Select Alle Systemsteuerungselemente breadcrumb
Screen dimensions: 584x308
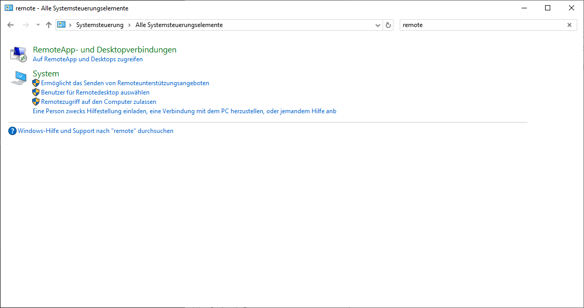179,25
